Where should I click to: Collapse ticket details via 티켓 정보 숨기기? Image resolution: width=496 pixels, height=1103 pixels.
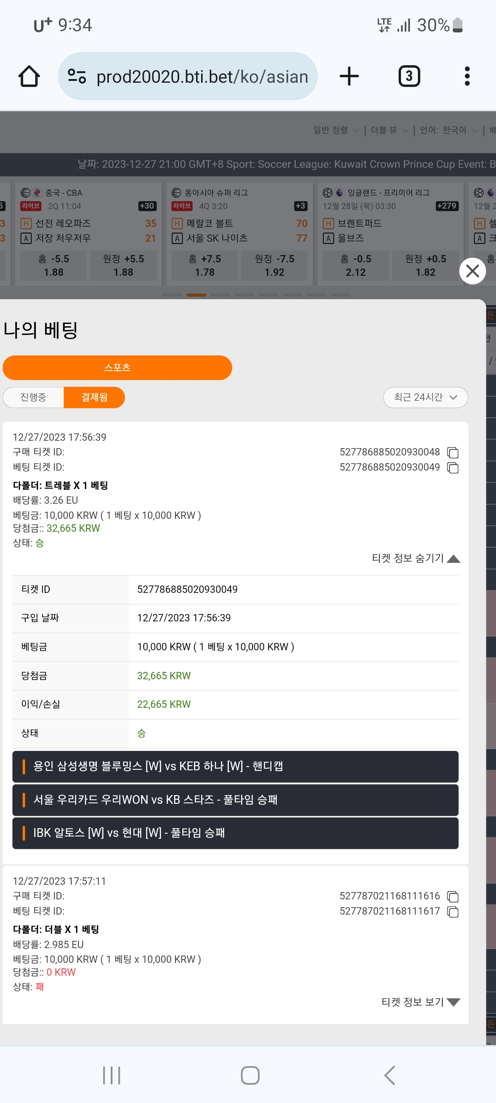(416, 558)
